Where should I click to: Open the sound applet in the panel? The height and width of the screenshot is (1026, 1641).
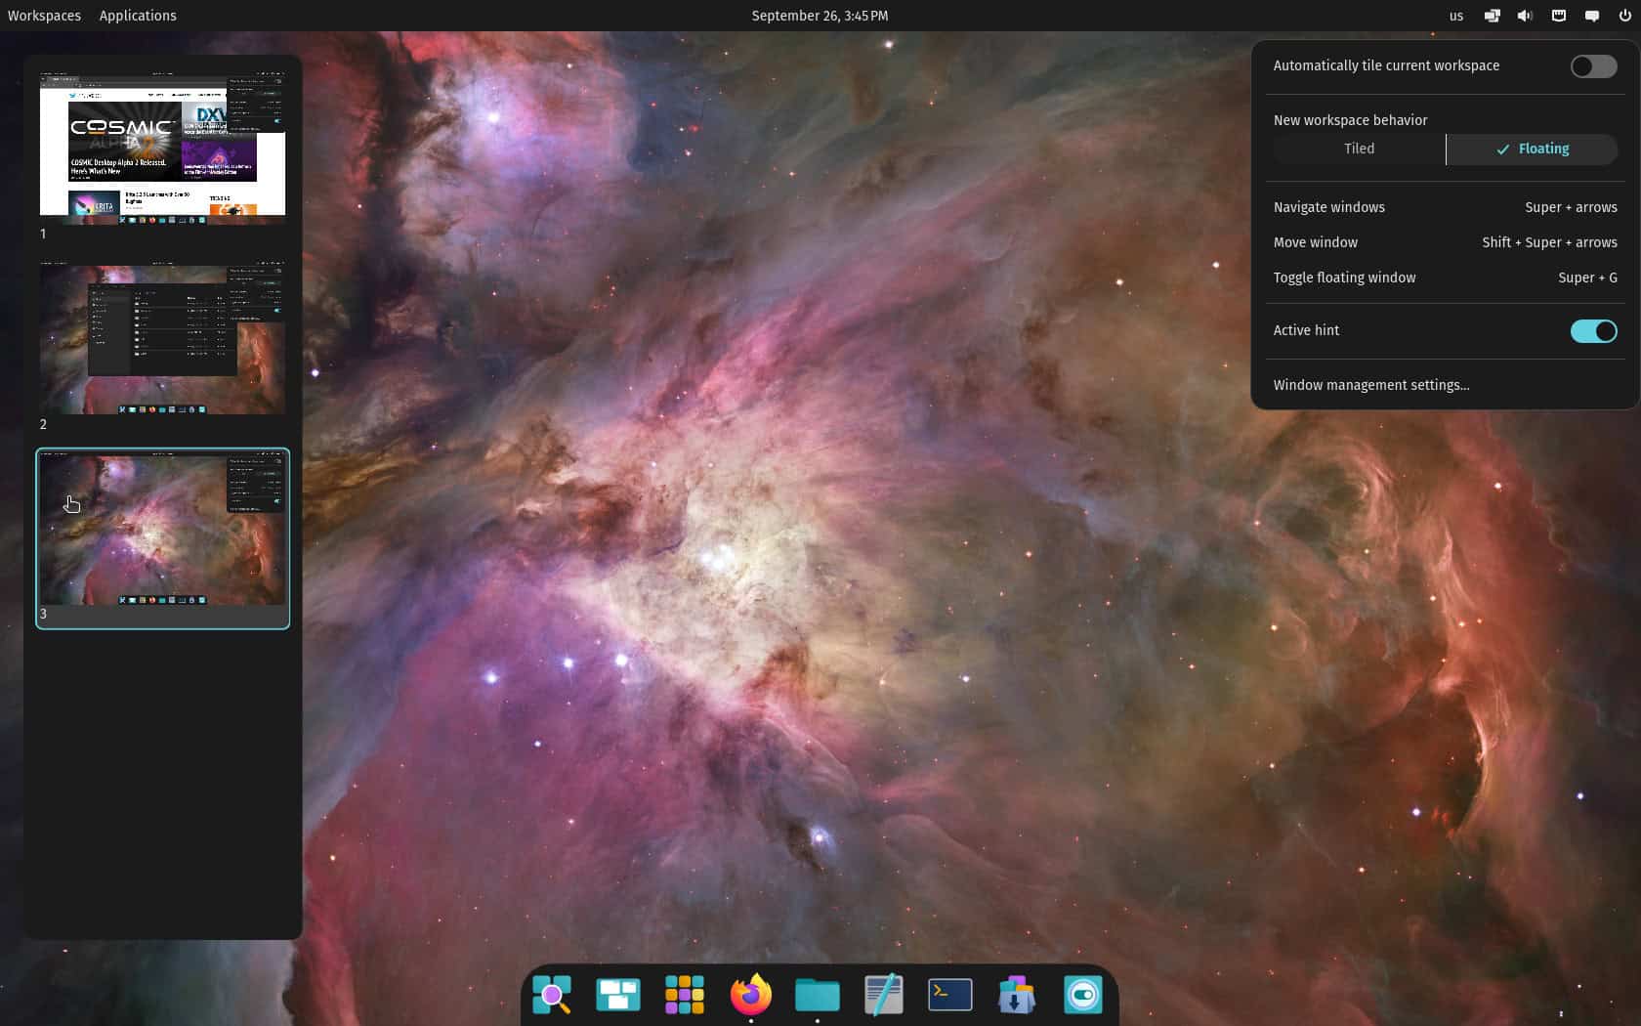(1525, 16)
